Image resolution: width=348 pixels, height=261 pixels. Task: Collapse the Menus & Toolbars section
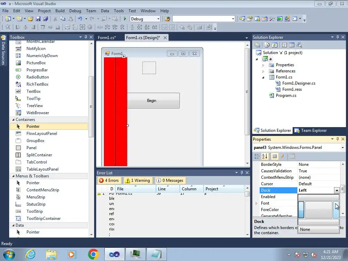[13, 176]
